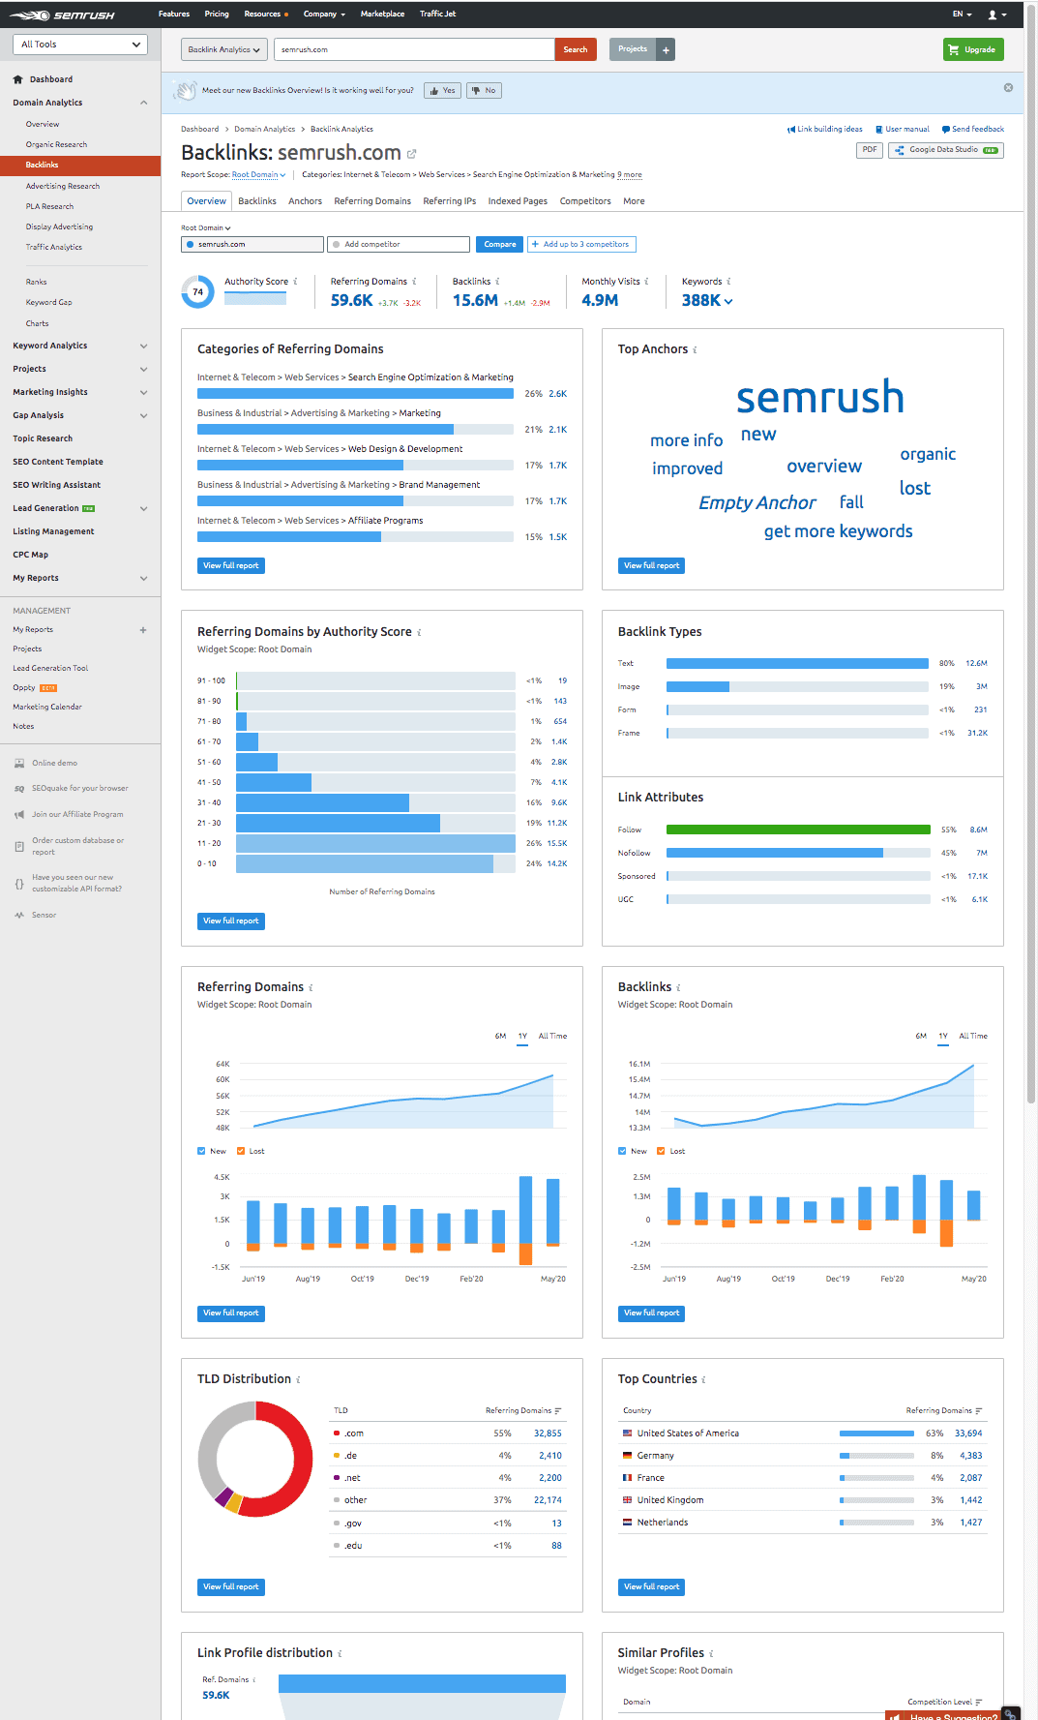Click Join our Affiliate Program megaphone item

pos(76,814)
